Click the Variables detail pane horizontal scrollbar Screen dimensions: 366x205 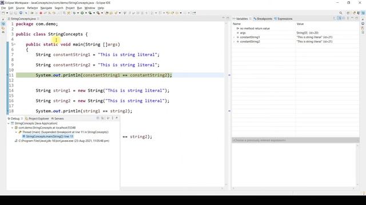tap(294, 188)
